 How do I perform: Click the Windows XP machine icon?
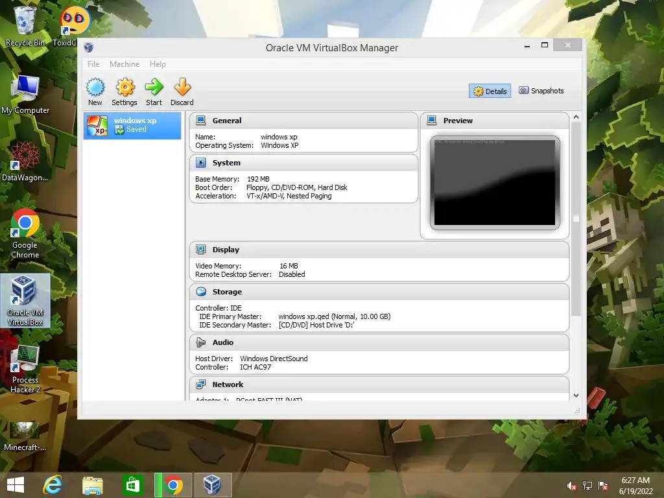coord(97,126)
